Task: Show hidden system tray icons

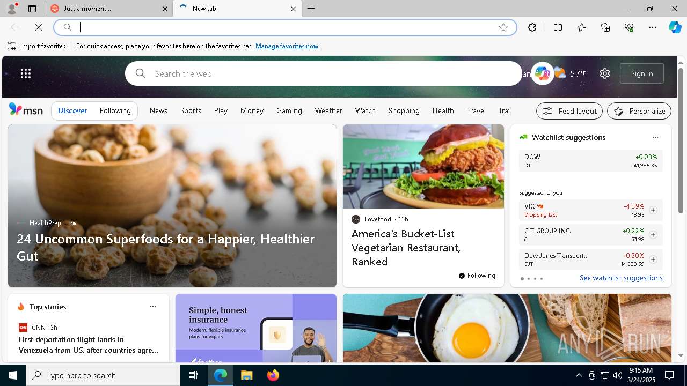Action: (x=579, y=375)
